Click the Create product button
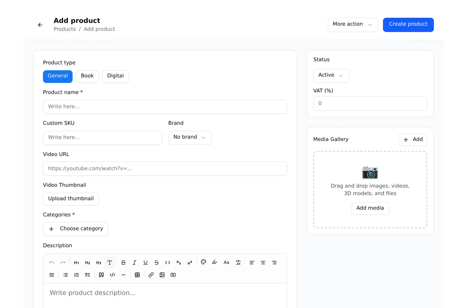Viewport: 467px width, 308px height. (408, 25)
